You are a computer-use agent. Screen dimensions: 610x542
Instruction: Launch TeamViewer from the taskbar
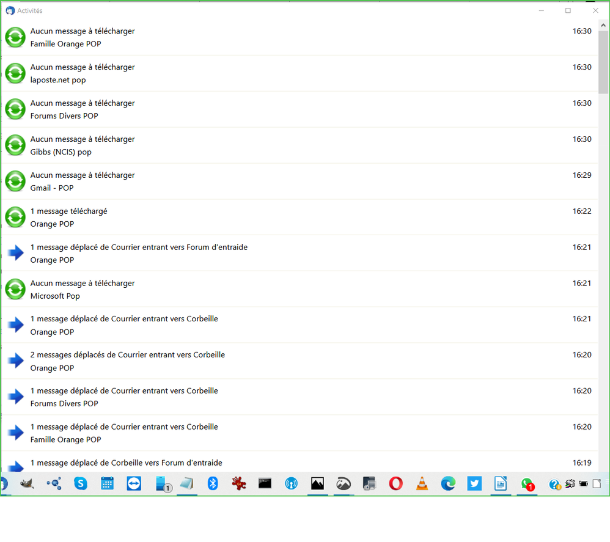[x=134, y=484]
